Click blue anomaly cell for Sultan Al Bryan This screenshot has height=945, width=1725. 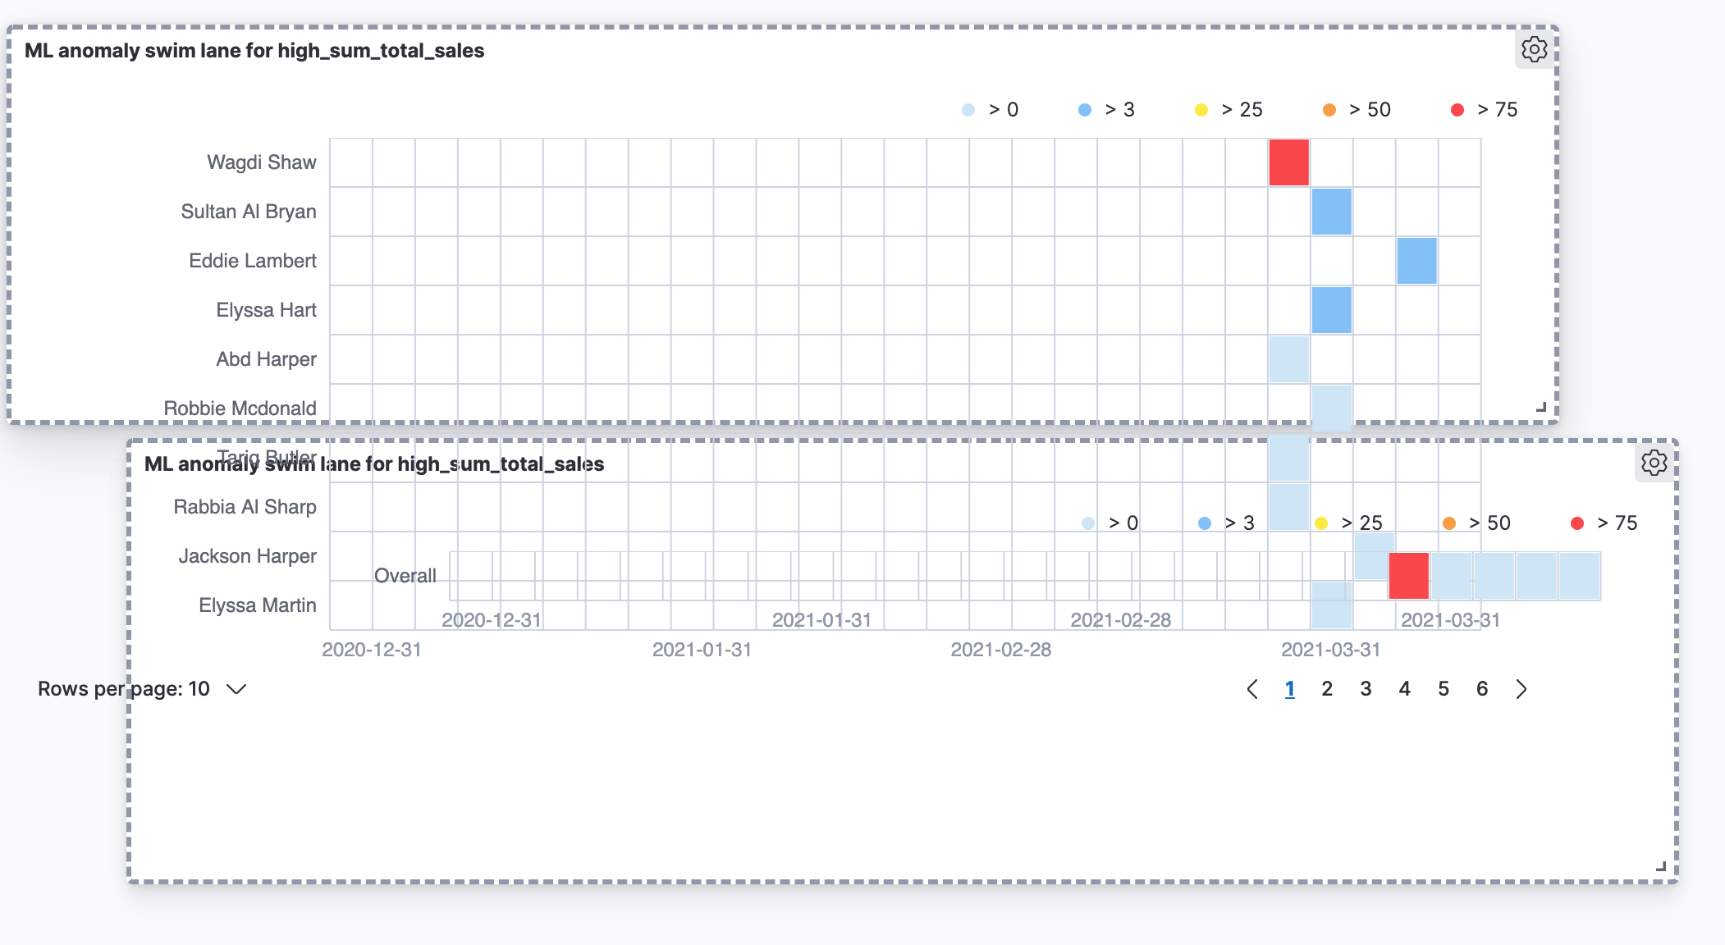pyautogui.click(x=1331, y=212)
